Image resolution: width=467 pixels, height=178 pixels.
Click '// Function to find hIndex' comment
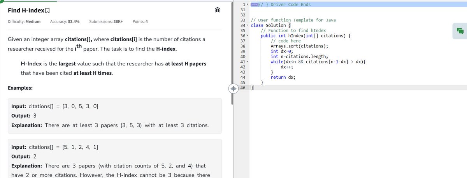[x=293, y=30]
